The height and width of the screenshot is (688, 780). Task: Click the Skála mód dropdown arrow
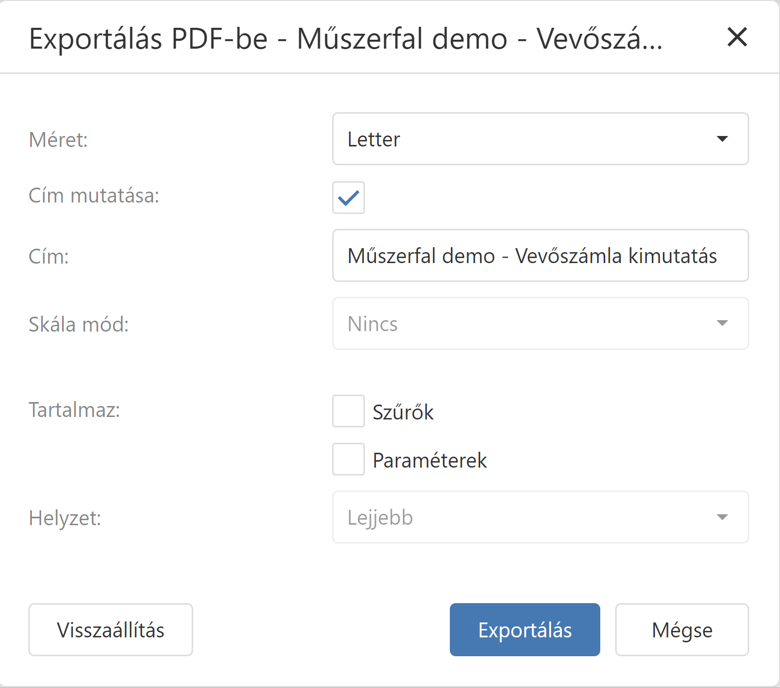722,324
